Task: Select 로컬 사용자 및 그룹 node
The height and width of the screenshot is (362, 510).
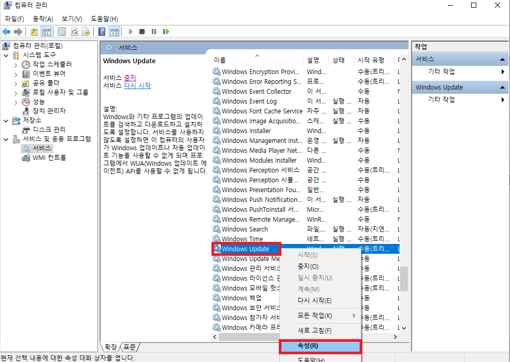Action: coord(61,92)
